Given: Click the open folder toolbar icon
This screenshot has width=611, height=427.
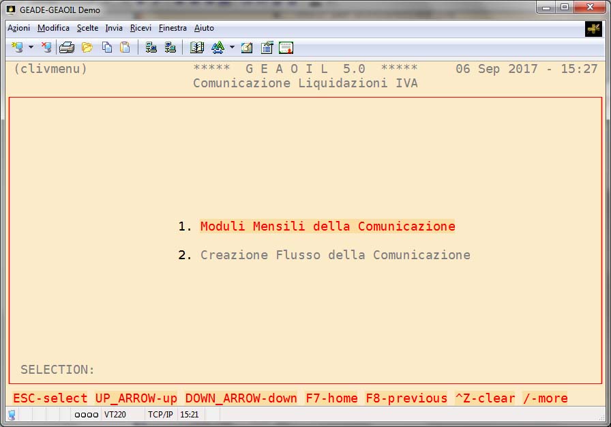Looking at the screenshot, I should coord(87,48).
